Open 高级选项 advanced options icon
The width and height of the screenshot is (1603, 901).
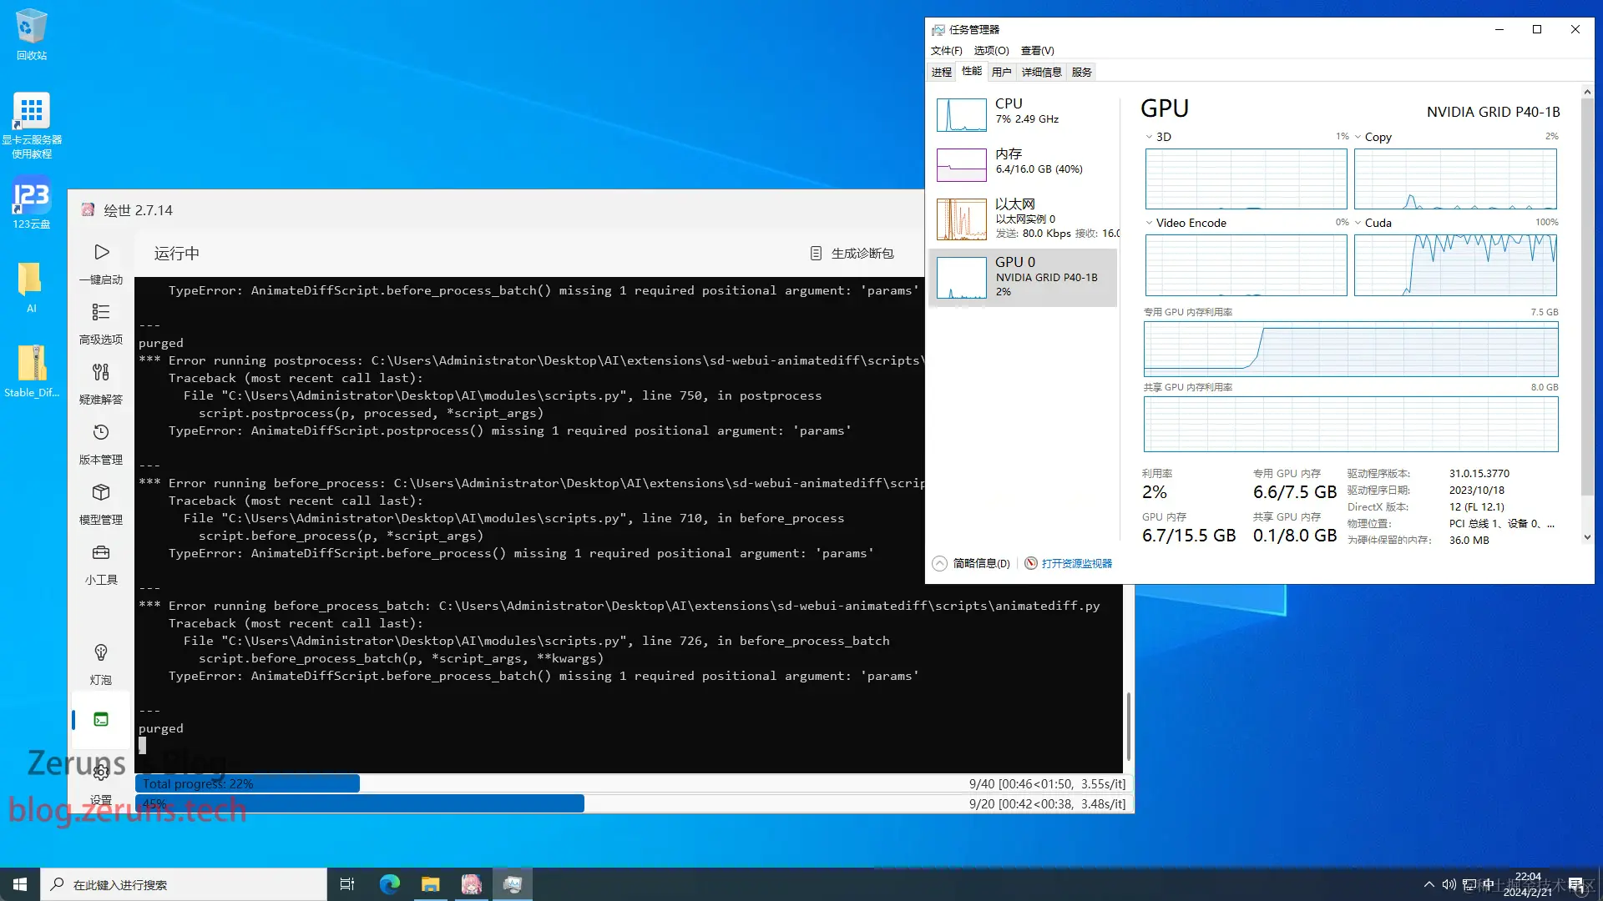pyautogui.click(x=101, y=313)
